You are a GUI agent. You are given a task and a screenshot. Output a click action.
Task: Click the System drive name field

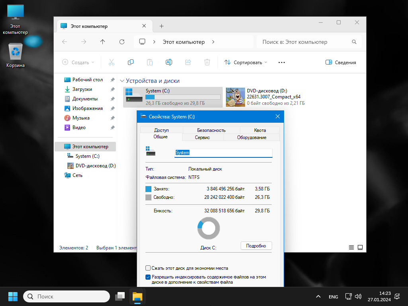(x=223, y=153)
